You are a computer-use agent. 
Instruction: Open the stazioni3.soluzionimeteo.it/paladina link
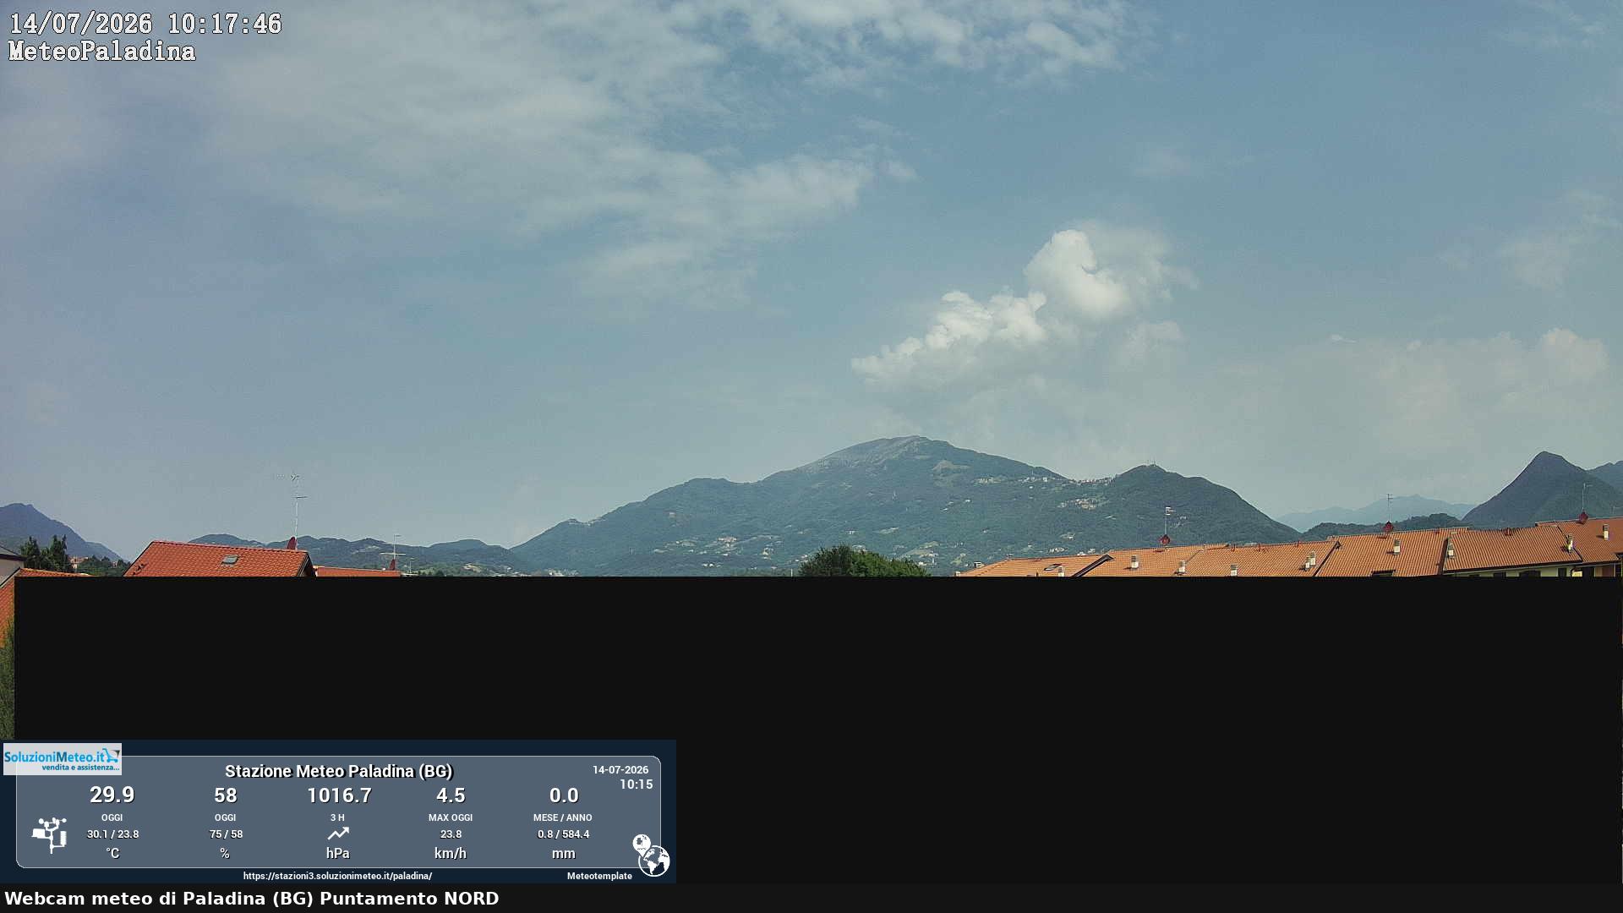tap(337, 877)
